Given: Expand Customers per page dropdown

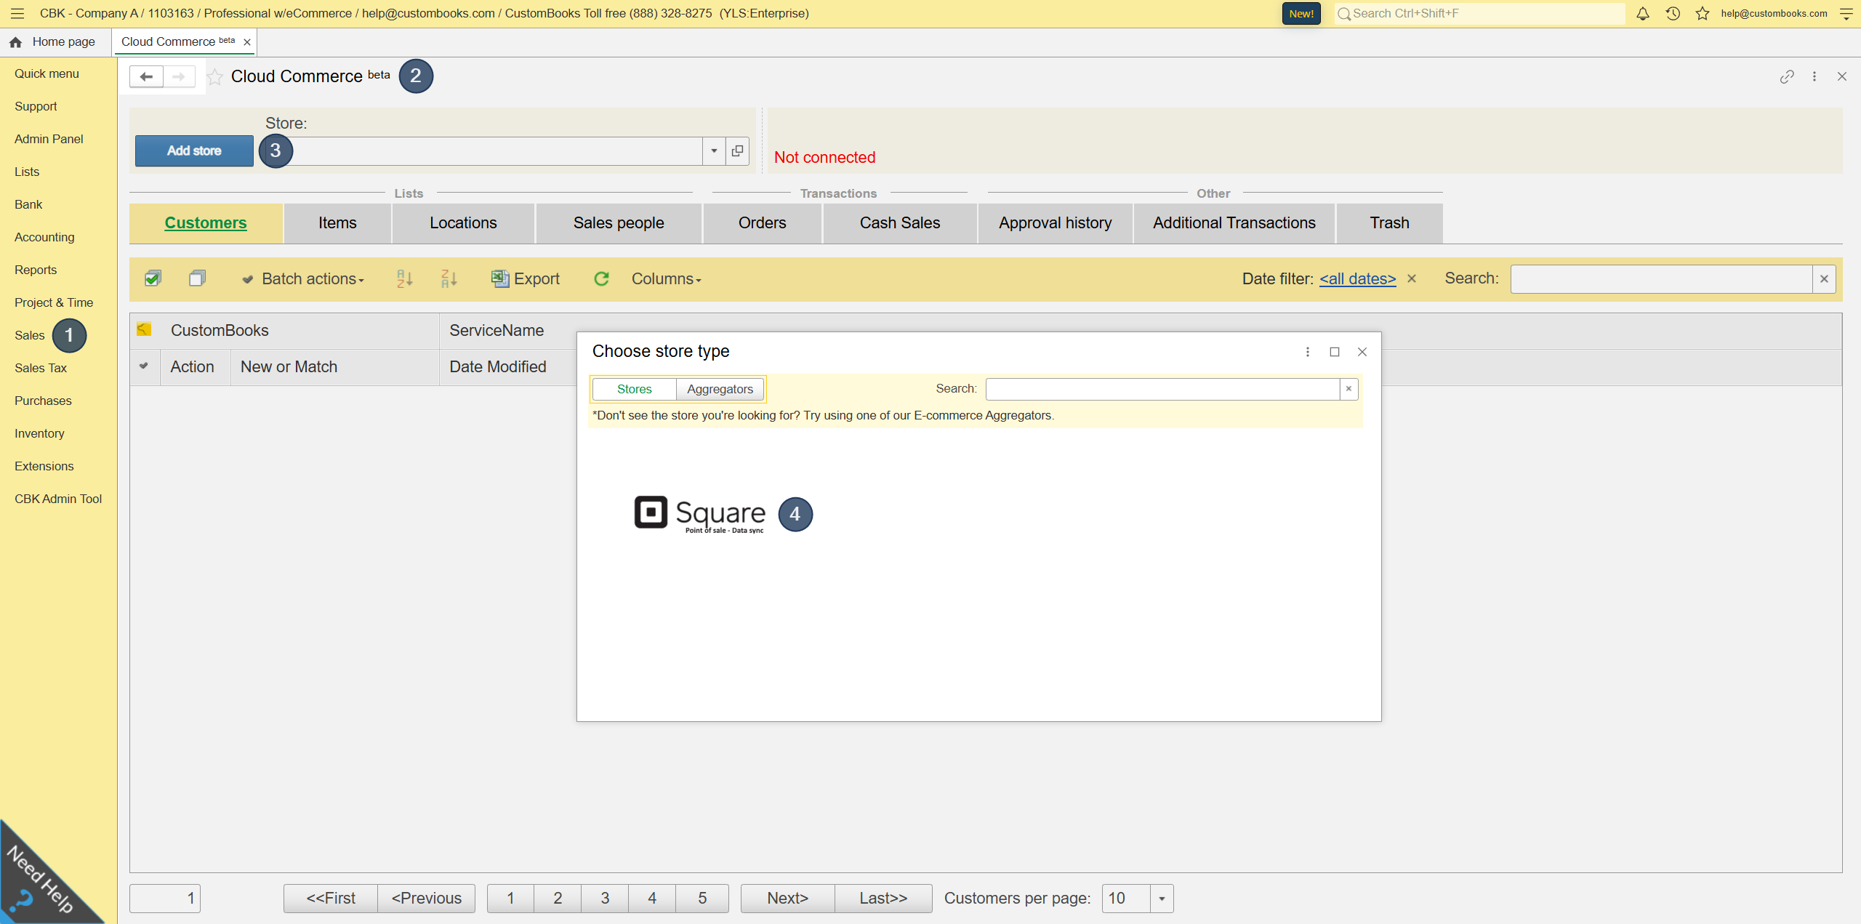Looking at the screenshot, I should 1162,899.
